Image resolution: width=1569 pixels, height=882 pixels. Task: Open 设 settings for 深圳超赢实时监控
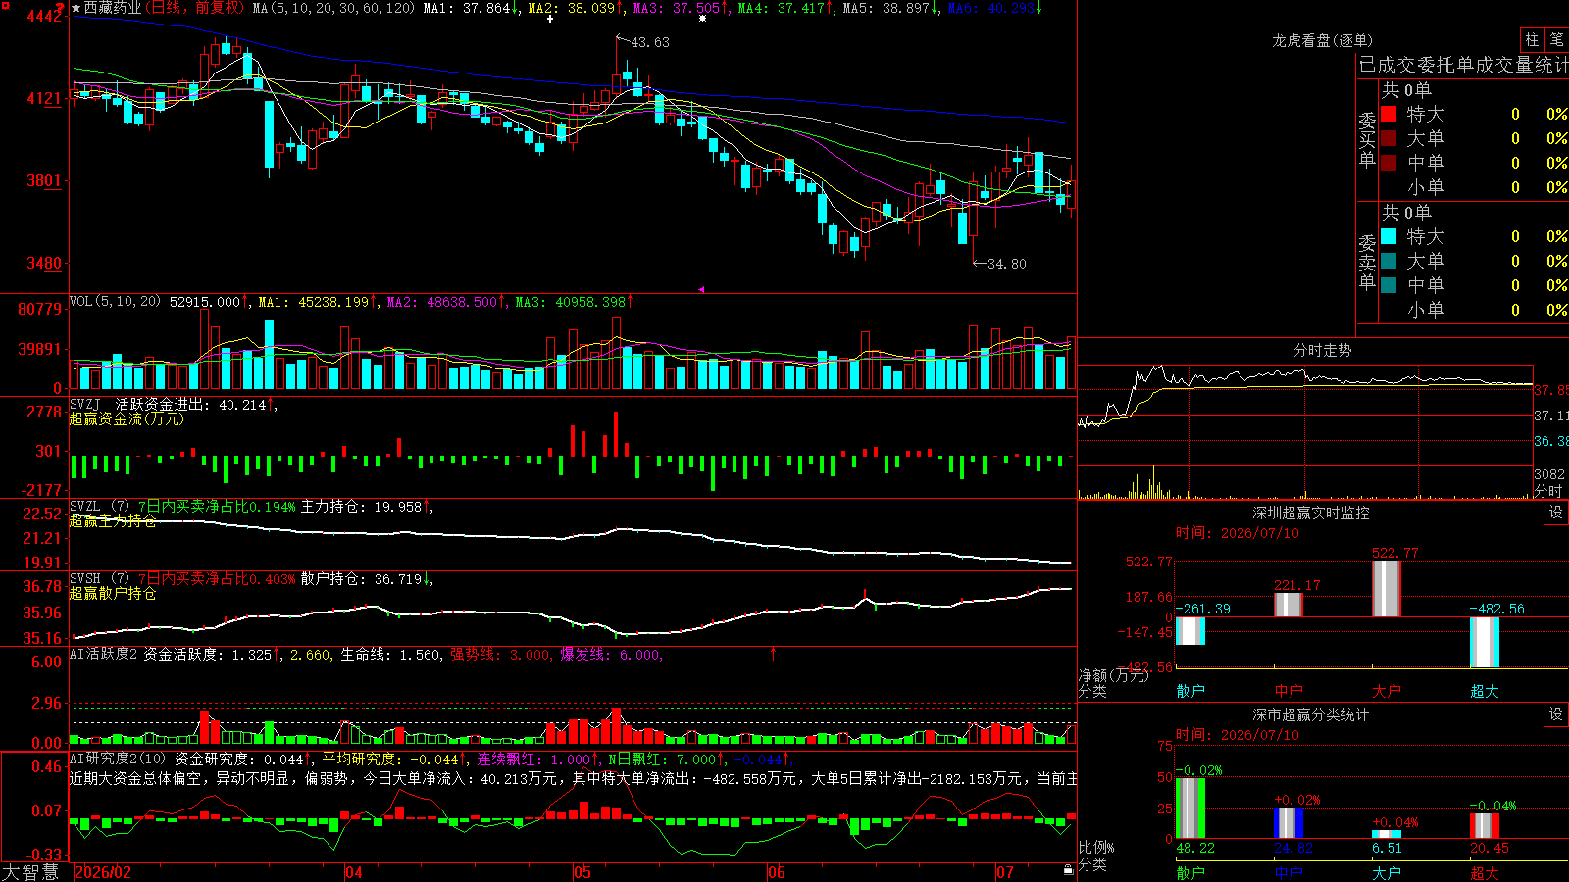(1556, 513)
